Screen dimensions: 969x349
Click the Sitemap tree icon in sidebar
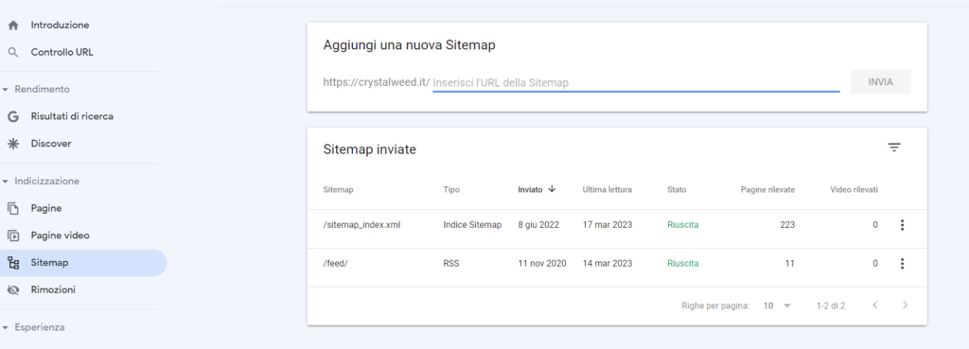[x=13, y=263]
